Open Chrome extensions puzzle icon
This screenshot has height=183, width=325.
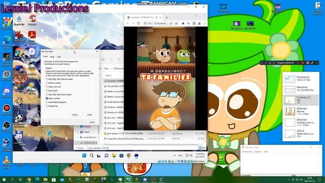[x=183, y=23]
